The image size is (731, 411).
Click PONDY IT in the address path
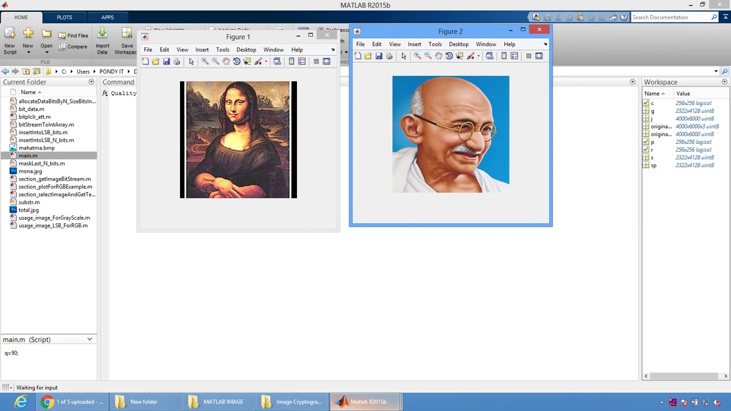click(111, 72)
